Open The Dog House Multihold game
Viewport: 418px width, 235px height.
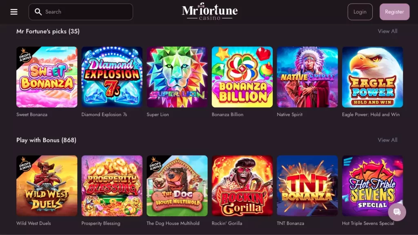pos(177,186)
